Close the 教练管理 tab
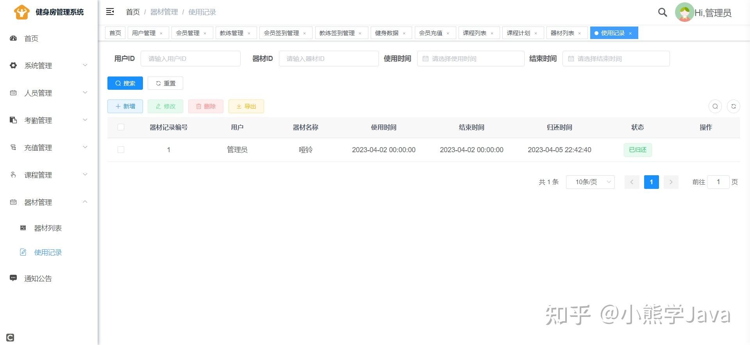The image size is (750, 345). click(249, 33)
